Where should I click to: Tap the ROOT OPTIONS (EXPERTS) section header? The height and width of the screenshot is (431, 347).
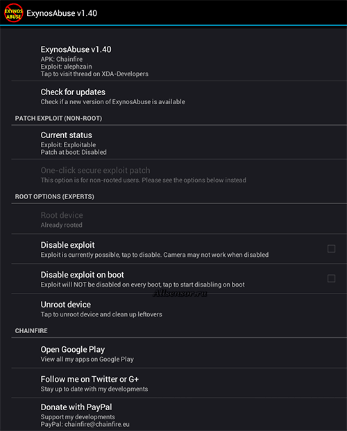tap(54, 196)
